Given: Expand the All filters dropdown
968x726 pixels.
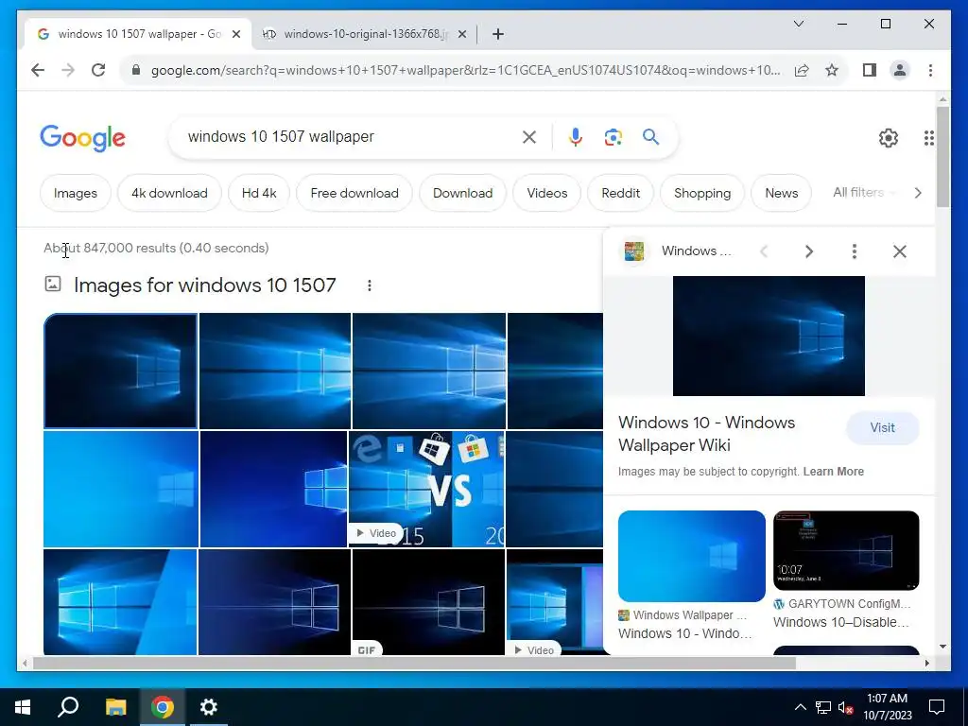Looking at the screenshot, I should [864, 193].
